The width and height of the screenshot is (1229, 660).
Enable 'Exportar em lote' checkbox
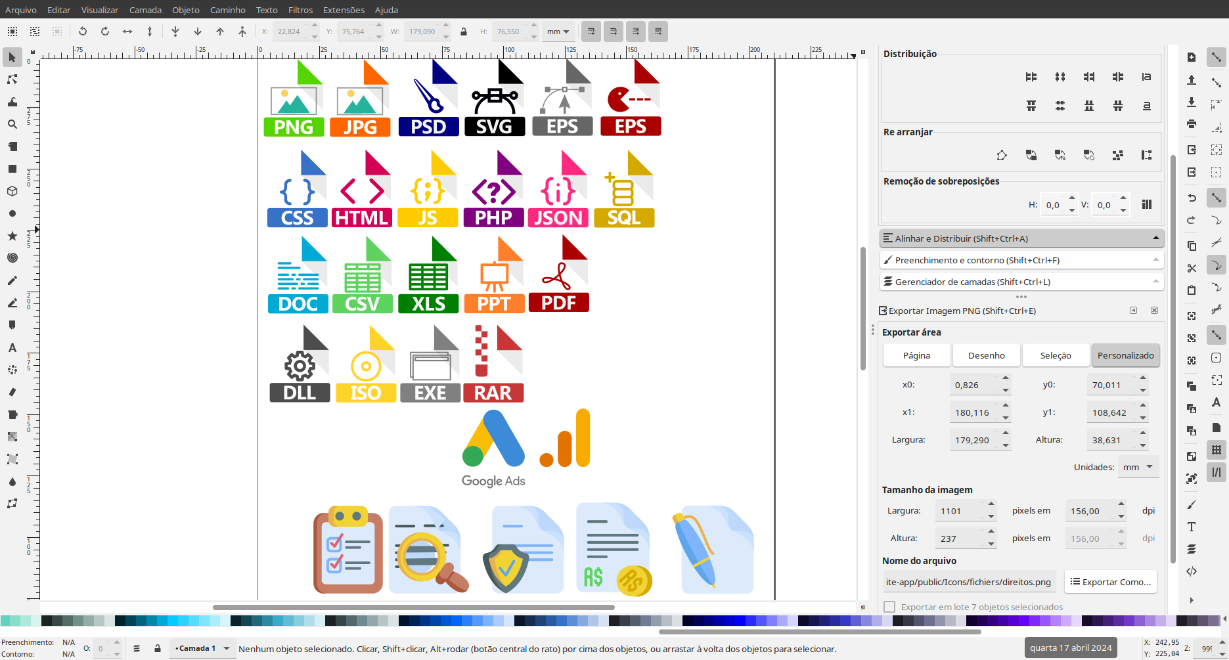tap(889, 607)
